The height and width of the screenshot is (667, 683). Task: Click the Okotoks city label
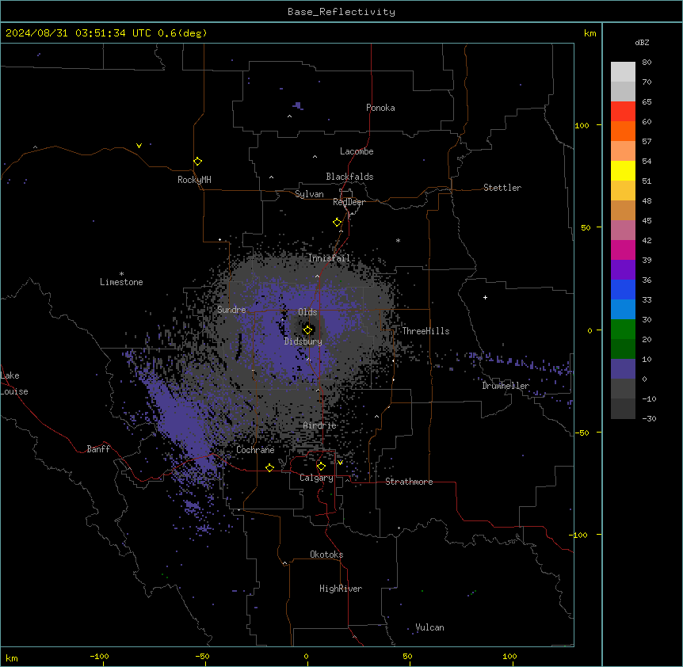tap(326, 555)
